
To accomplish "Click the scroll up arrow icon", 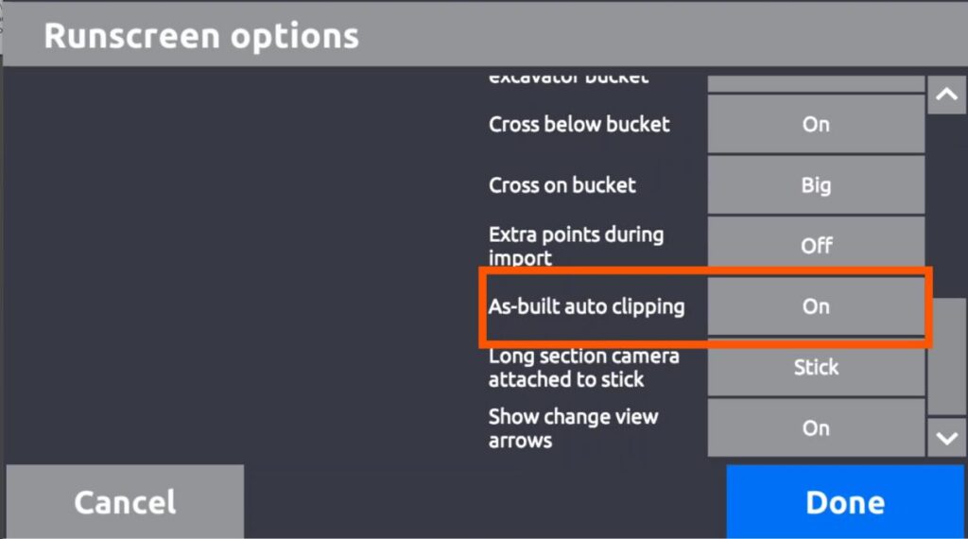I will click(x=946, y=95).
